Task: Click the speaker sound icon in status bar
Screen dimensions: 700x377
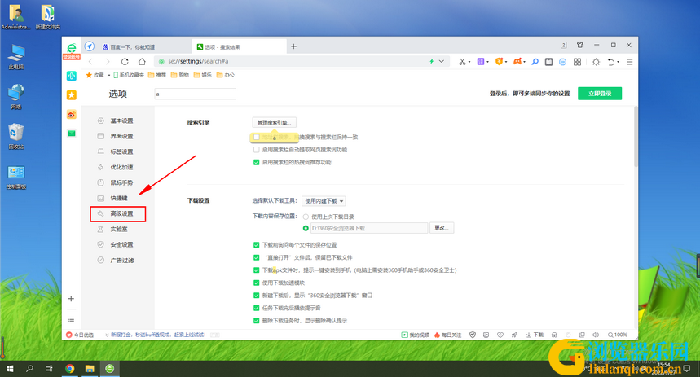Action: (596, 335)
